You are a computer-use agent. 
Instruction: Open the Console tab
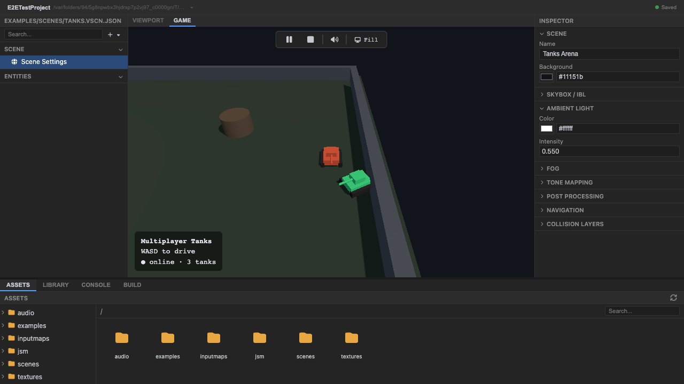click(96, 285)
